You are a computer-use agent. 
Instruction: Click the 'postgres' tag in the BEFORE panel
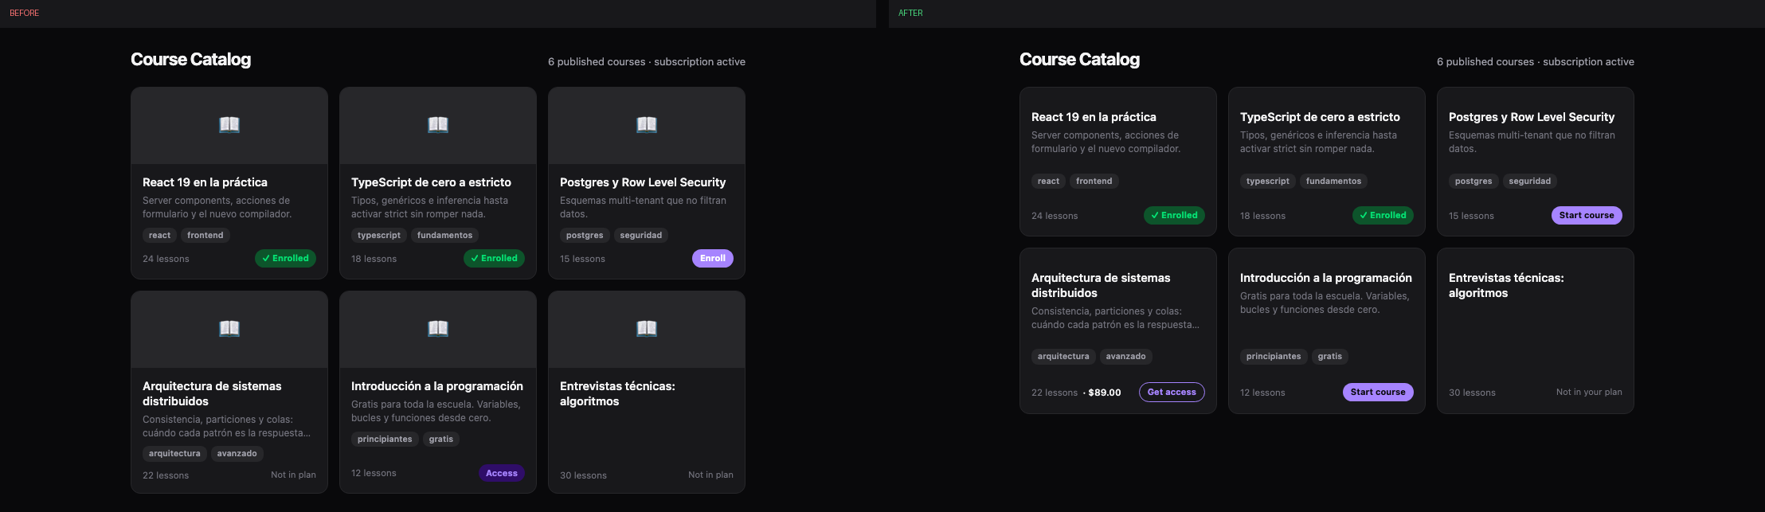585,235
